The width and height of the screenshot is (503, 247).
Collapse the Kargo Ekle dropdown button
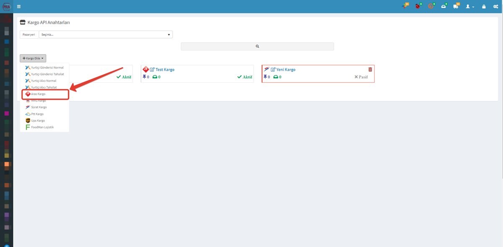(33, 58)
